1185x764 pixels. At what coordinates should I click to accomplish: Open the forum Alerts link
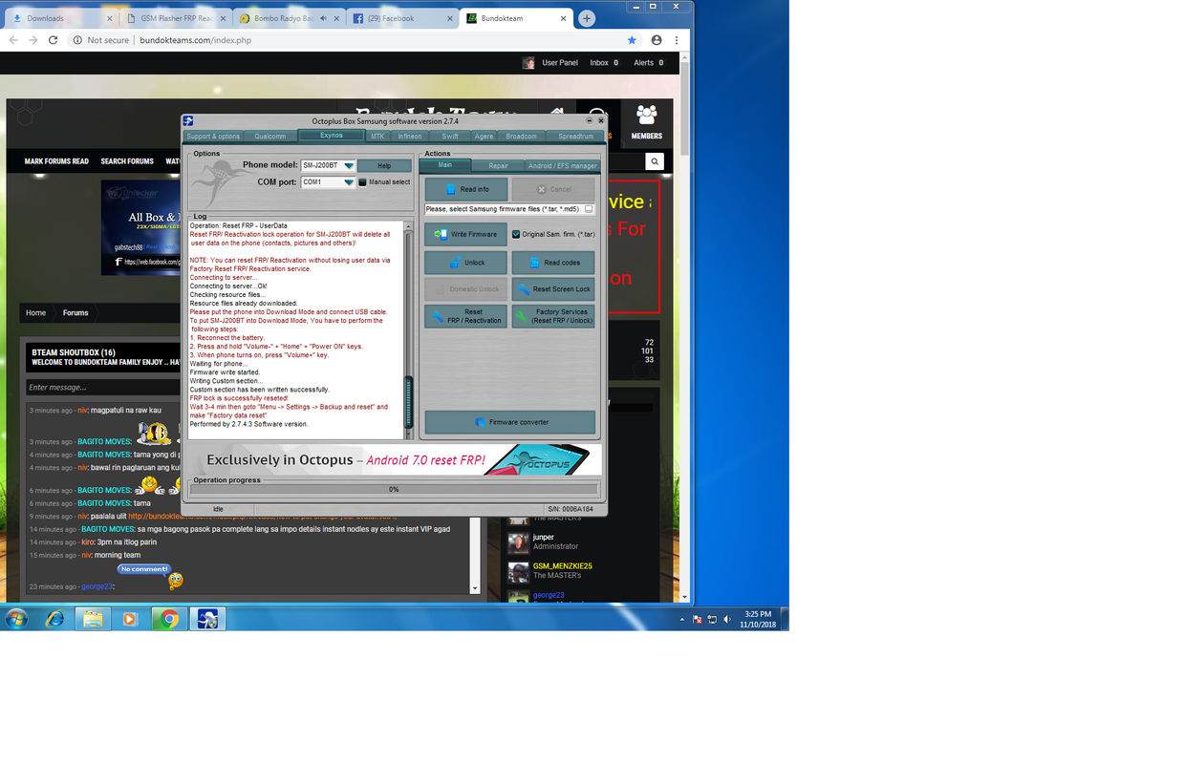pos(648,63)
